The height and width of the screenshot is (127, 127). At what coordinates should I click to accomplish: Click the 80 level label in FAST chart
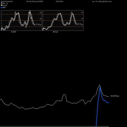(40, 12)
